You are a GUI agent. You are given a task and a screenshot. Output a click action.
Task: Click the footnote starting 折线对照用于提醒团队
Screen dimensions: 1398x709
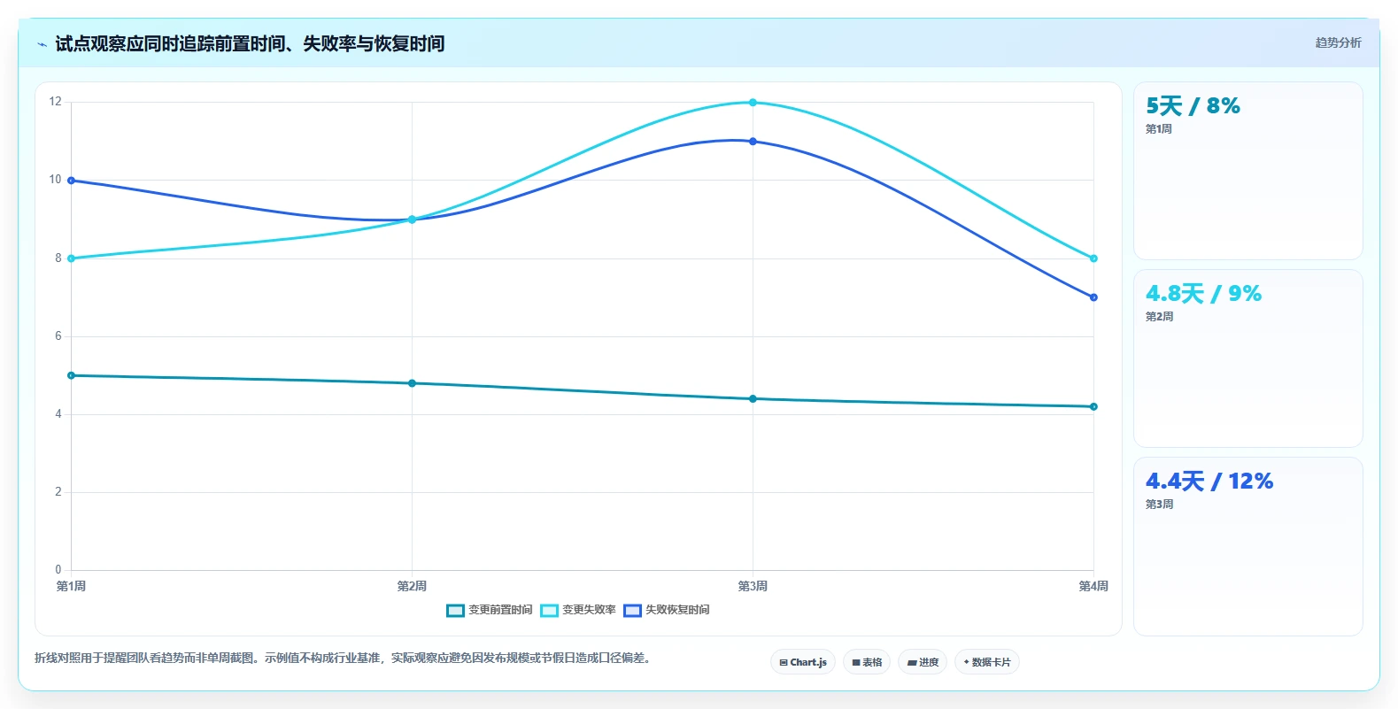tap(344, 658)
